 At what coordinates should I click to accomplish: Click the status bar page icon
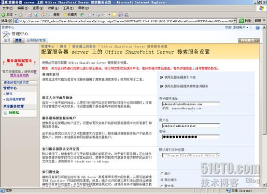(x=2, y=191)
